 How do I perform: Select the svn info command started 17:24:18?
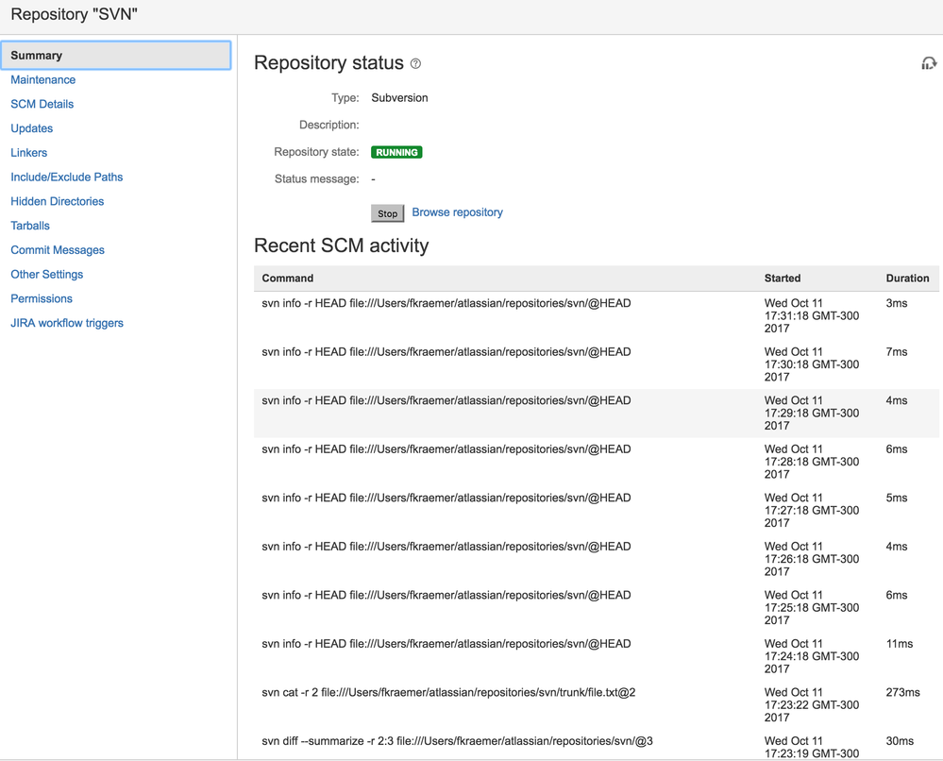click(x=596, y=657)
